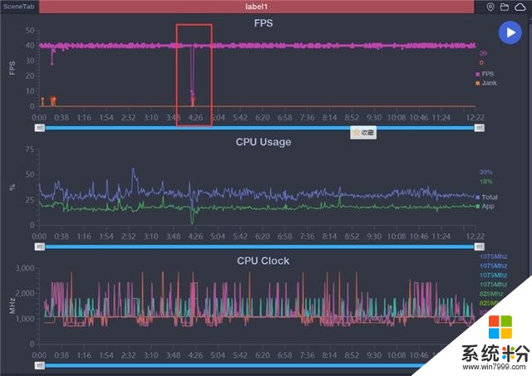Viewport: 532px width, 376px height.
Task: Open the folder icon in top bar
Action: coord(504,7)
